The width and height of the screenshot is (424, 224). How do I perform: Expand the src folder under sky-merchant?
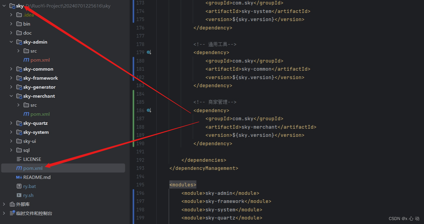[x=18, y=105]
